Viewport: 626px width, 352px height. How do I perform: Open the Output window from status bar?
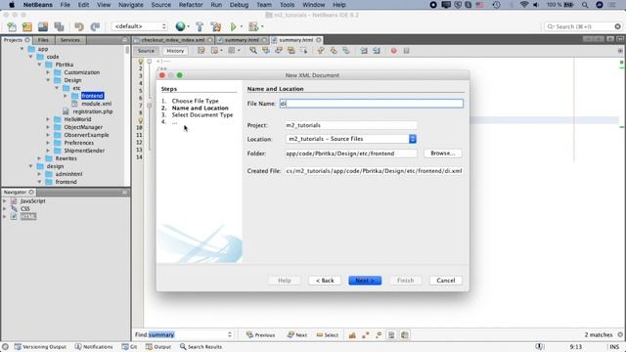(x=158, y=347)
